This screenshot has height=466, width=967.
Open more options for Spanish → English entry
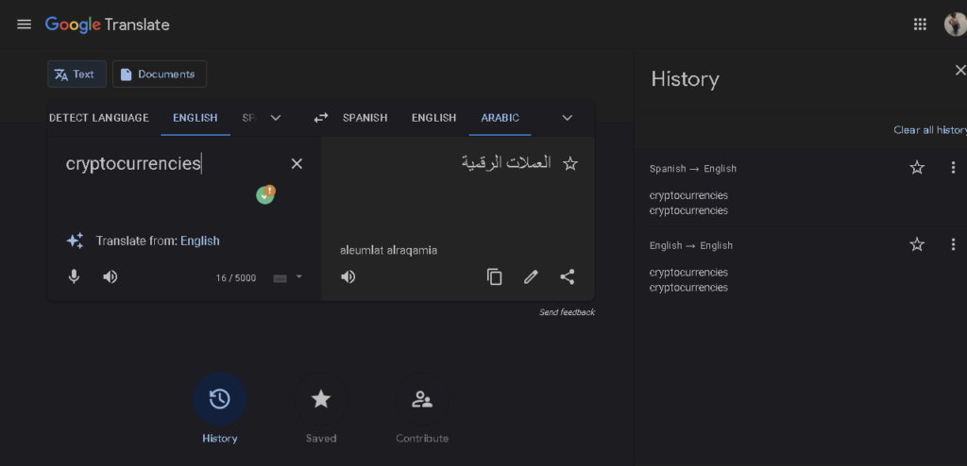click(953, 168)
